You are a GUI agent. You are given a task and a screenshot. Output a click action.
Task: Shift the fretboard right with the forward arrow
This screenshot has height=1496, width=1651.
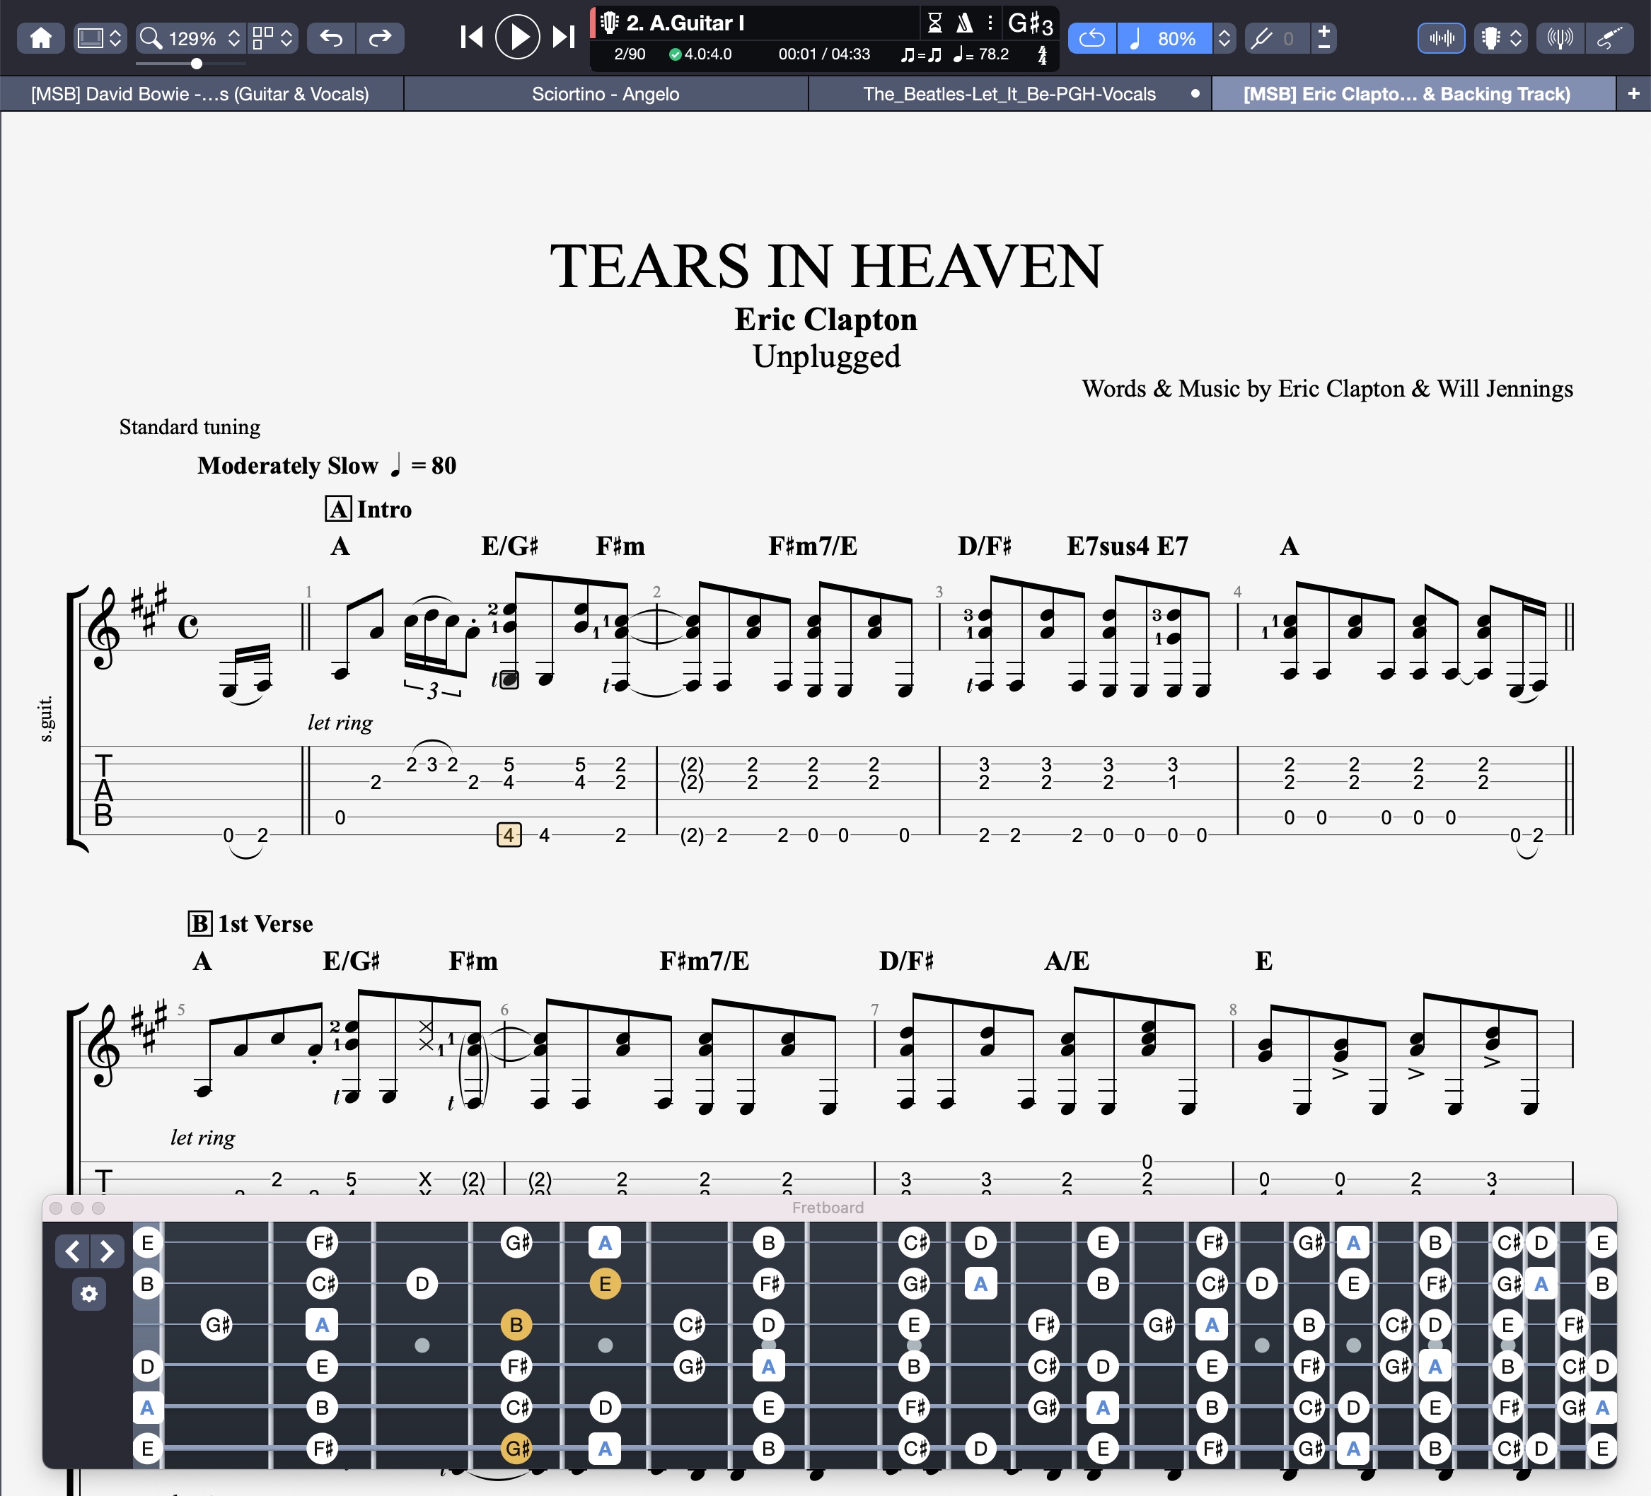pyautogui.click(x=108, y=1251)
